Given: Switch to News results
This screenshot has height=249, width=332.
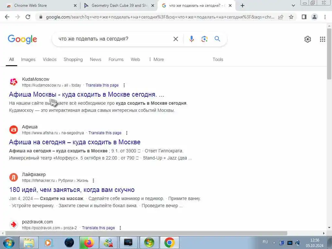Looking at the screenshot, I should (96, 60).
